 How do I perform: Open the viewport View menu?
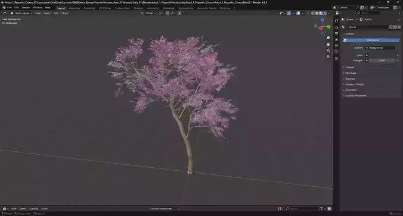[x=38, y=13]
